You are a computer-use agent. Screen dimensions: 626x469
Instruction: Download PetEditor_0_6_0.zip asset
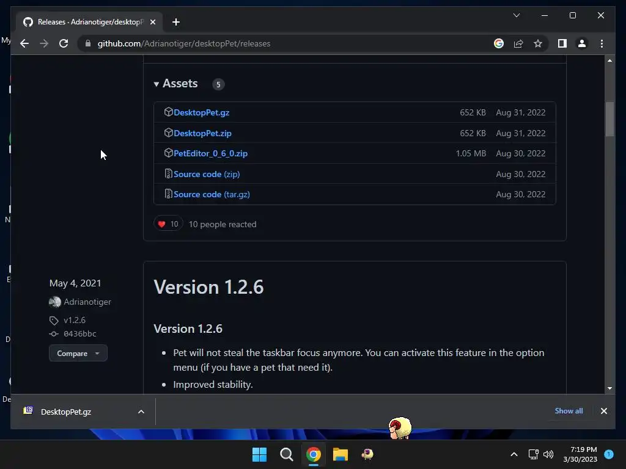pyautogui.click(x=210, y=153)
